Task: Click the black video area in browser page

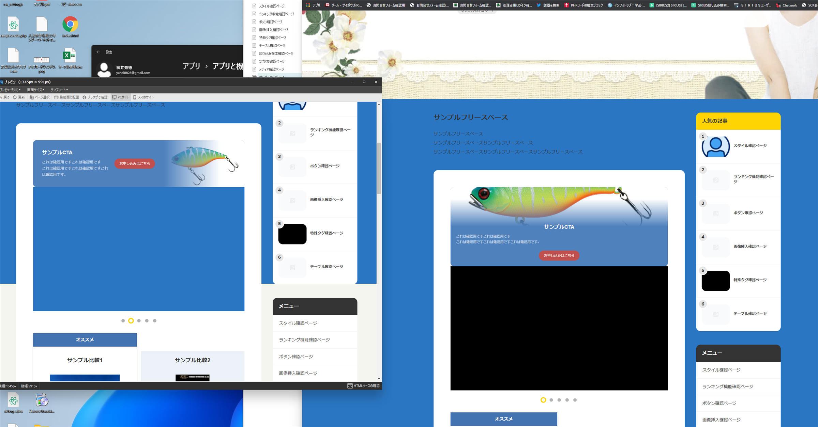Action: [x=559, y=328]
